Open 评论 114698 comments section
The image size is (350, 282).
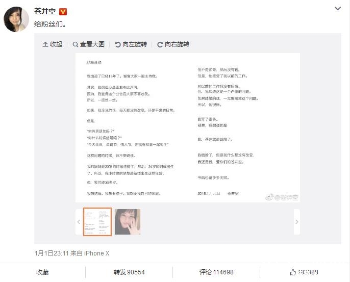pos(216,272)
